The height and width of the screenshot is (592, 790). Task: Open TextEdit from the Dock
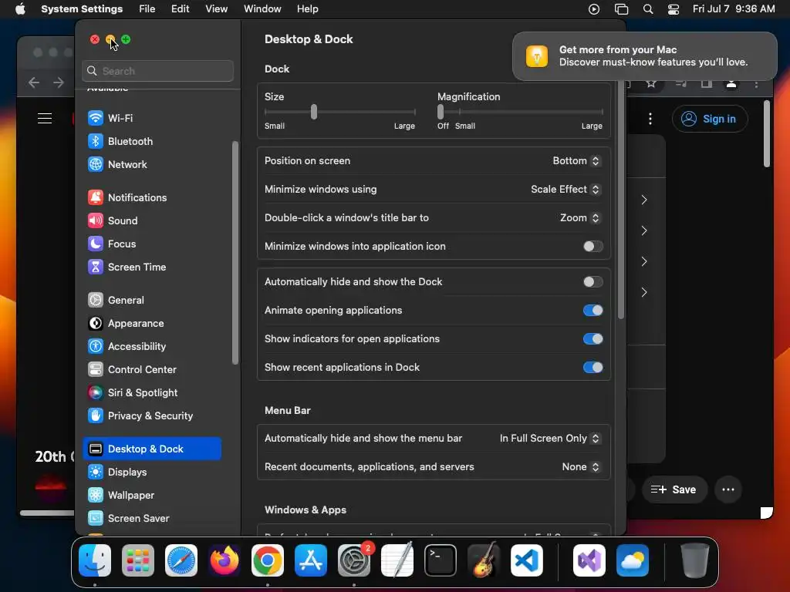point(397,560)
